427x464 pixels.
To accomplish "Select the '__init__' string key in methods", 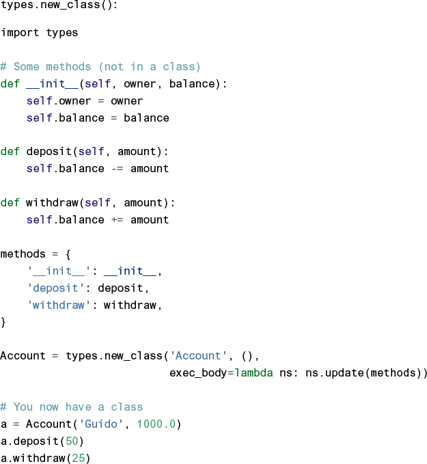I will click(x=59, y=271).
